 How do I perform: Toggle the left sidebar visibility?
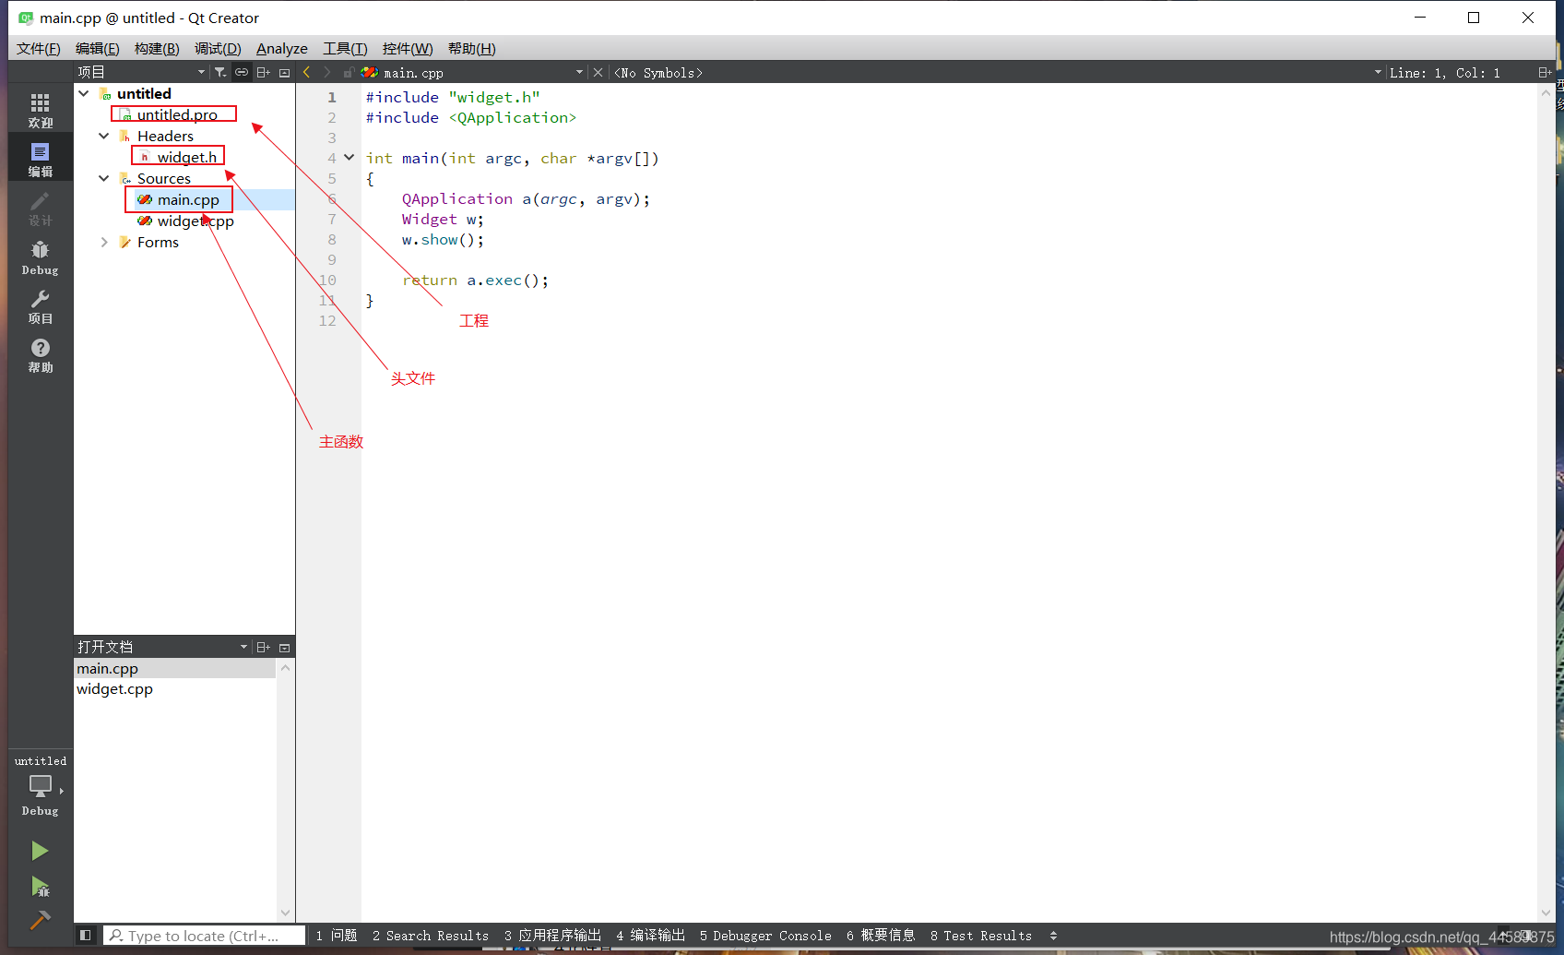(85, 935)
